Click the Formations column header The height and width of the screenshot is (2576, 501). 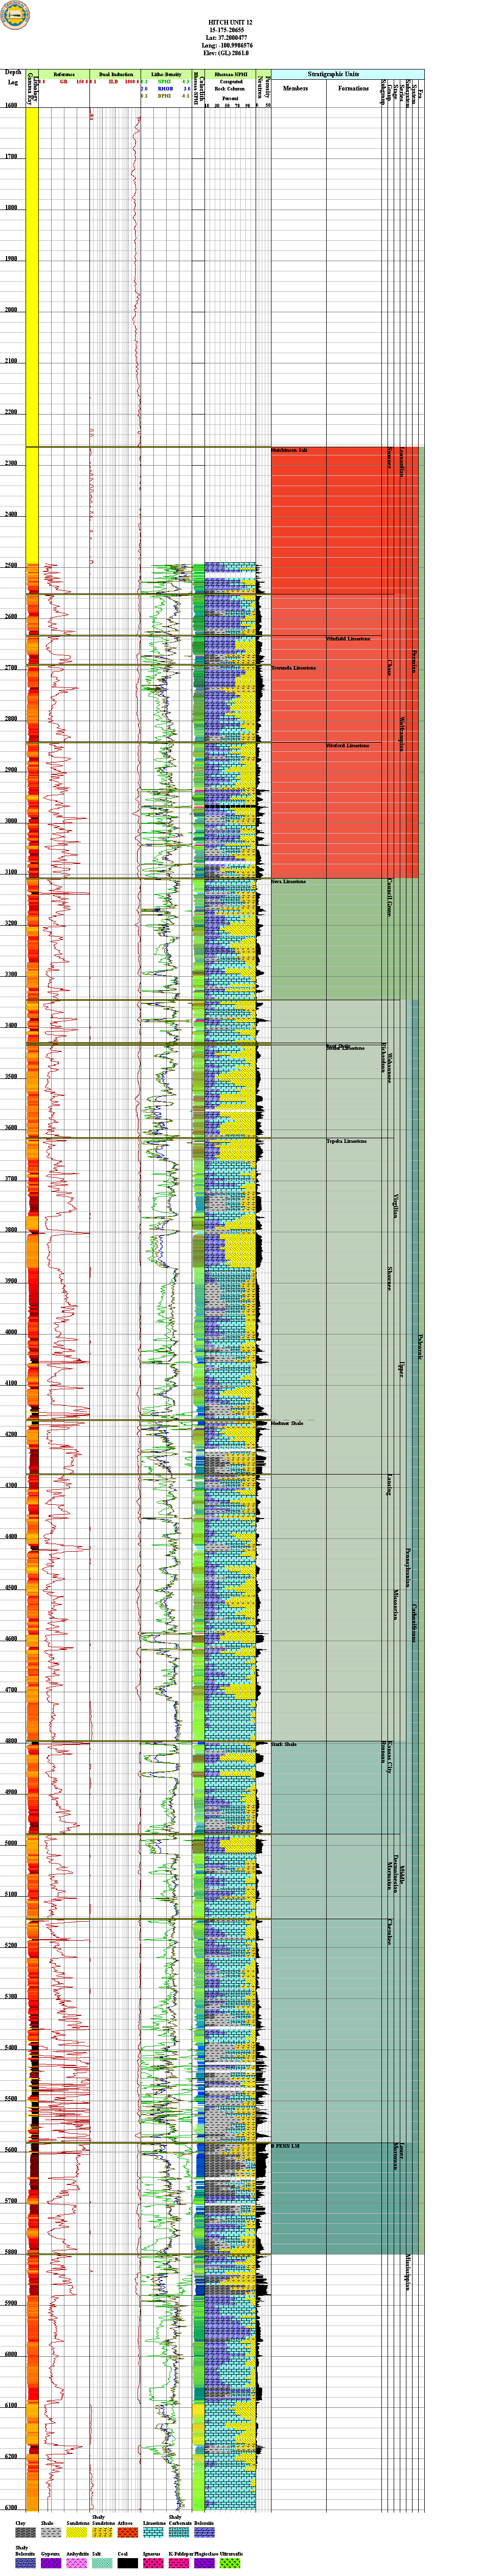point(353,88)
